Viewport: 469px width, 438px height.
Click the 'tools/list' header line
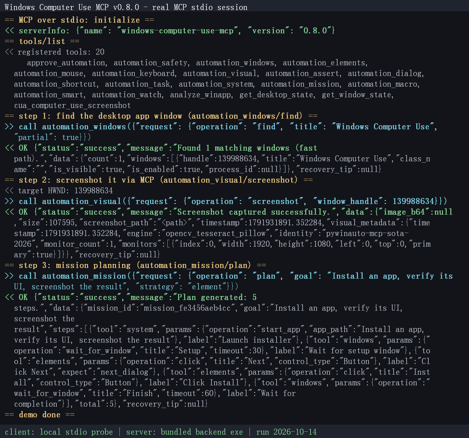tap(42, 41)
